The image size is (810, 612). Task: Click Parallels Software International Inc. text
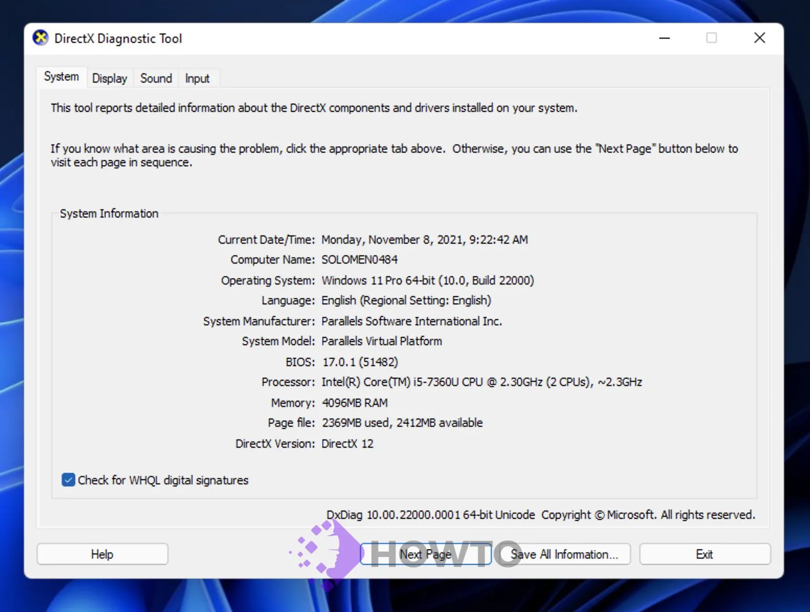point(412,321)
